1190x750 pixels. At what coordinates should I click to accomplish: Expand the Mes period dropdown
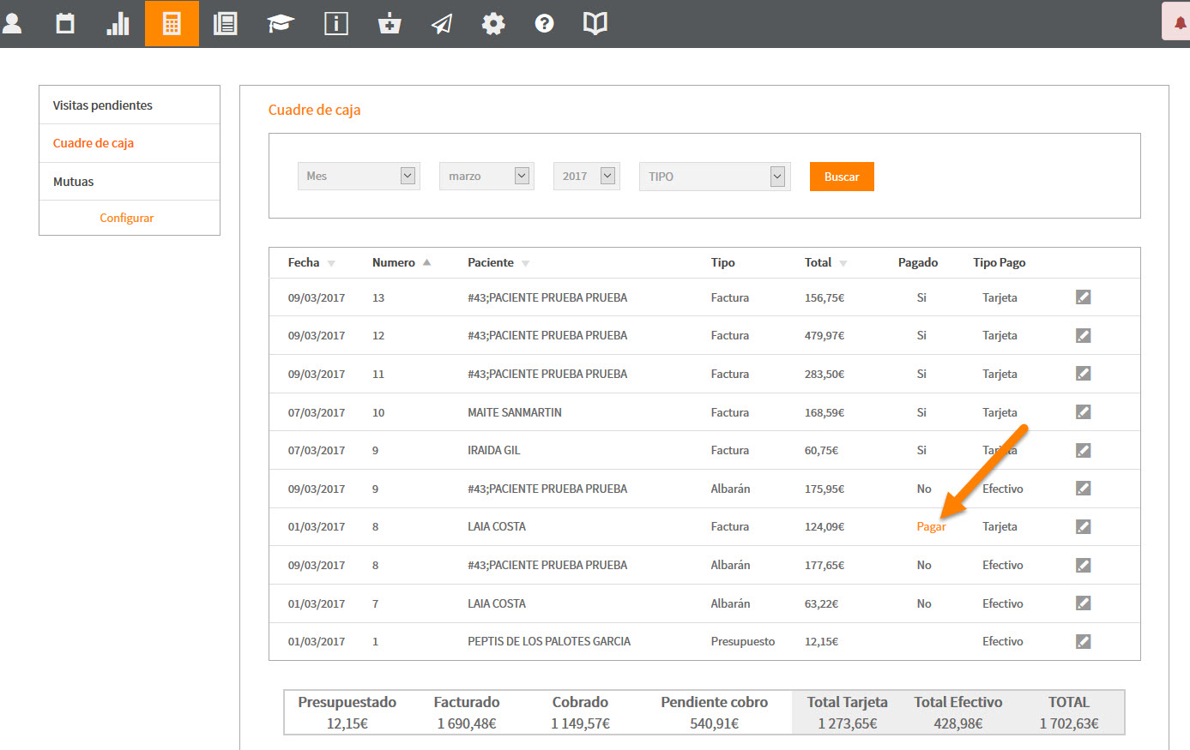pyautogui.click(x=359, y=176)
